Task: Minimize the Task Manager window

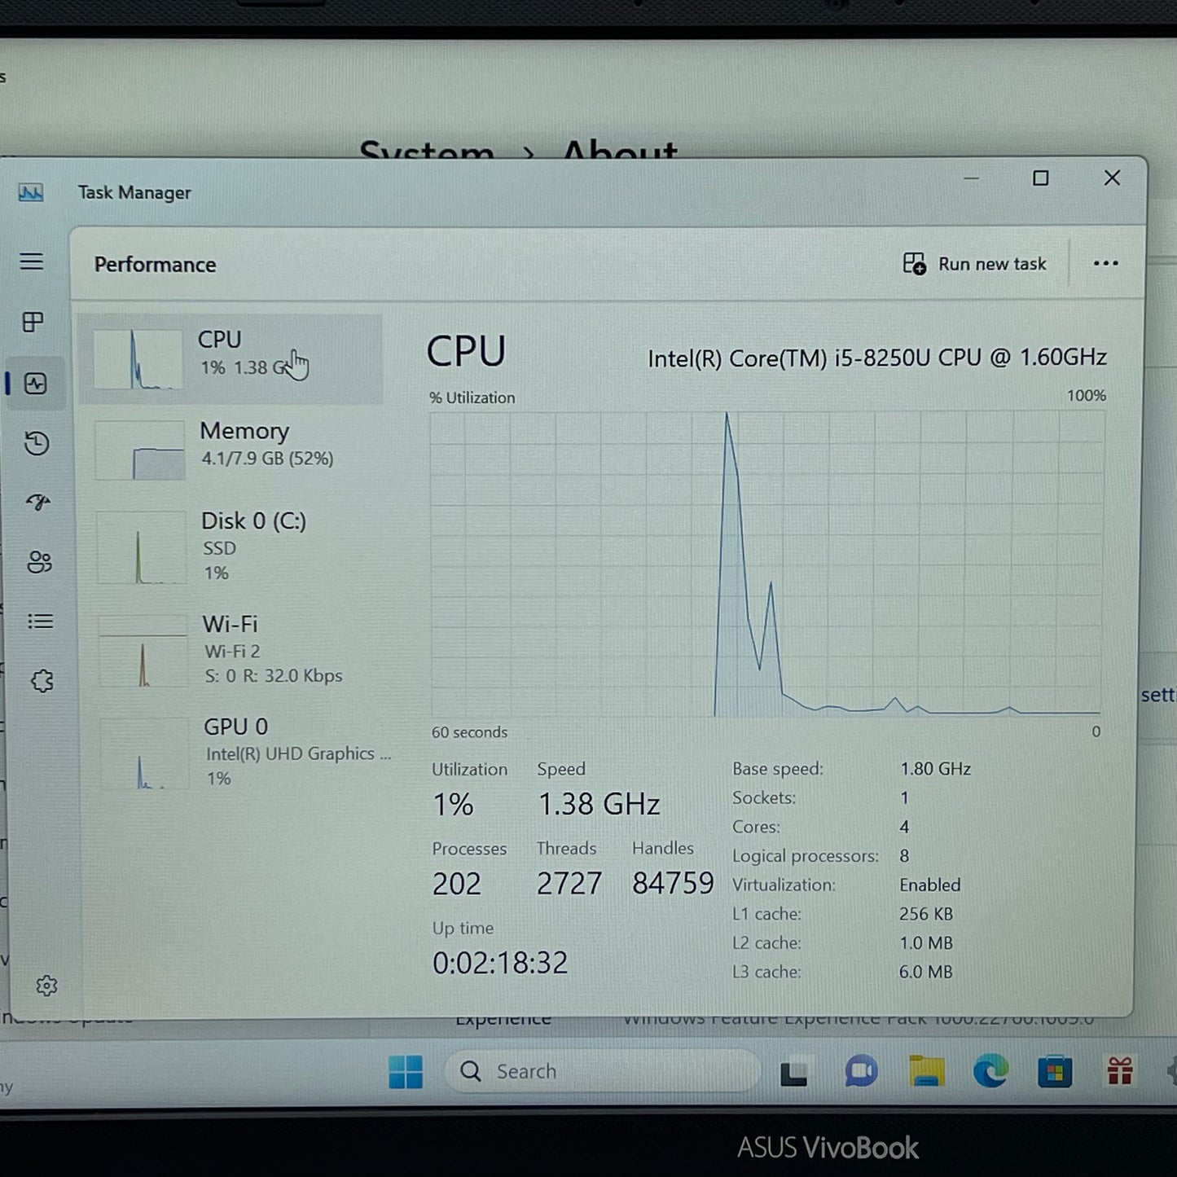Action: pos(971,178)
